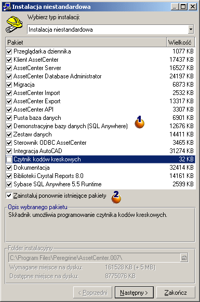Click the 17437 KB size value
Screen dimensions: 200x302
pyautogui.click(x=181, y=60)
